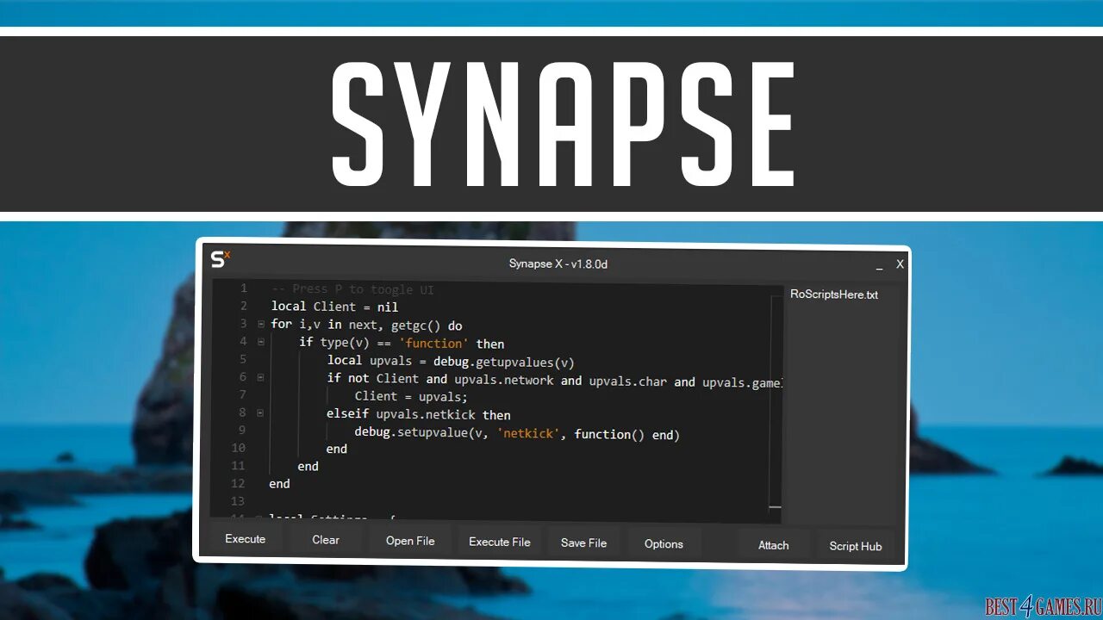Collapse the for loop at line 3

[260, 325]
